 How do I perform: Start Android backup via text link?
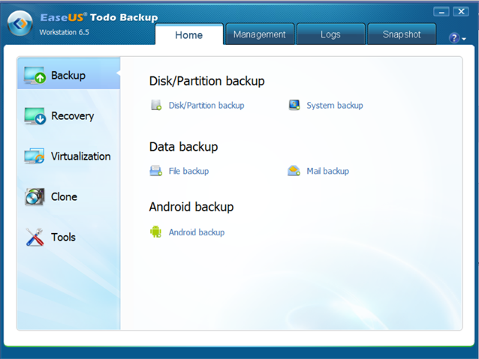[196, 232]
